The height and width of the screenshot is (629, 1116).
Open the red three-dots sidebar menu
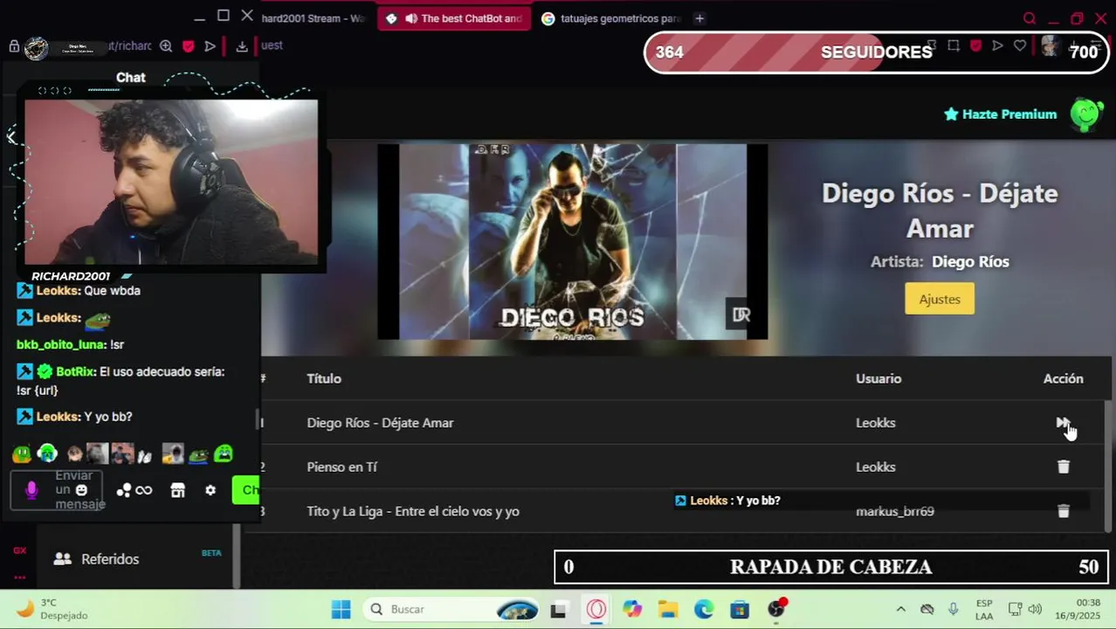click(19, 577)
